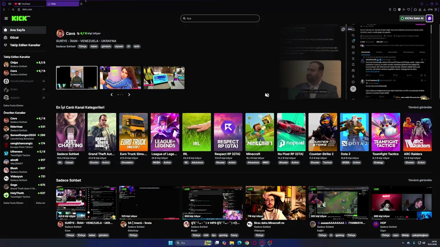Screen dimensions: 440x247
Task: Open HolyThoth recommended channel
Action: (x=24, y=195)
